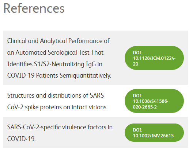189x149 pixels.
Task: Click the 'DOI:' label in the third green pill
Action: point(137,130)
